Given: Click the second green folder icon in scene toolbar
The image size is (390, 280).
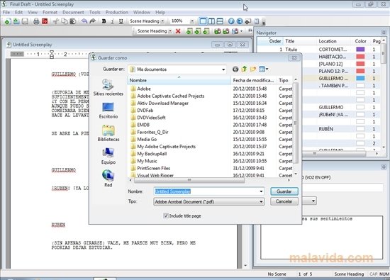Looking at the screenshot, I should pyautogui.click(x=225, y=31).
